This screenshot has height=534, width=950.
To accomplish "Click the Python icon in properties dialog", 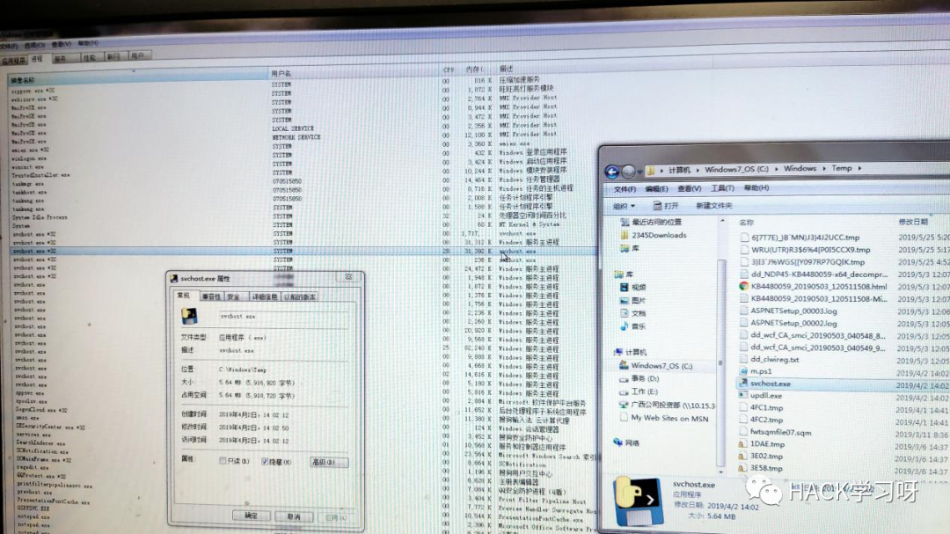I will (x=189, y=316).
